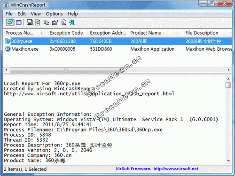This screenshot has width=235, height=176.
Task: Click Maxthon Web Browser description cell
Action: pyautogui.click(x=209, y=49)
